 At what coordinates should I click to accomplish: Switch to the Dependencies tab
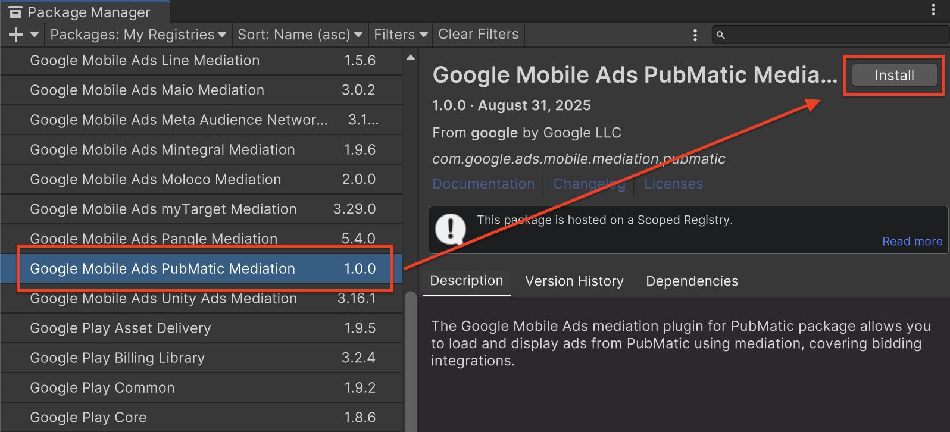[692, 281]
